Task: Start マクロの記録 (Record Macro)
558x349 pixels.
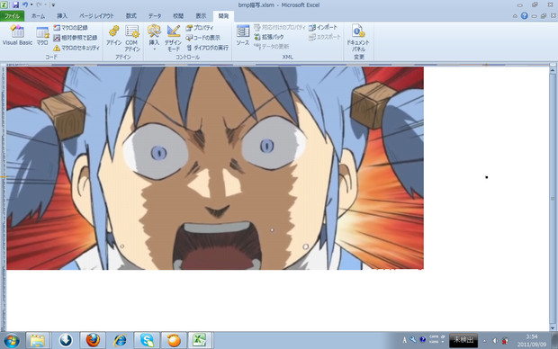Action: click(70, 27)
